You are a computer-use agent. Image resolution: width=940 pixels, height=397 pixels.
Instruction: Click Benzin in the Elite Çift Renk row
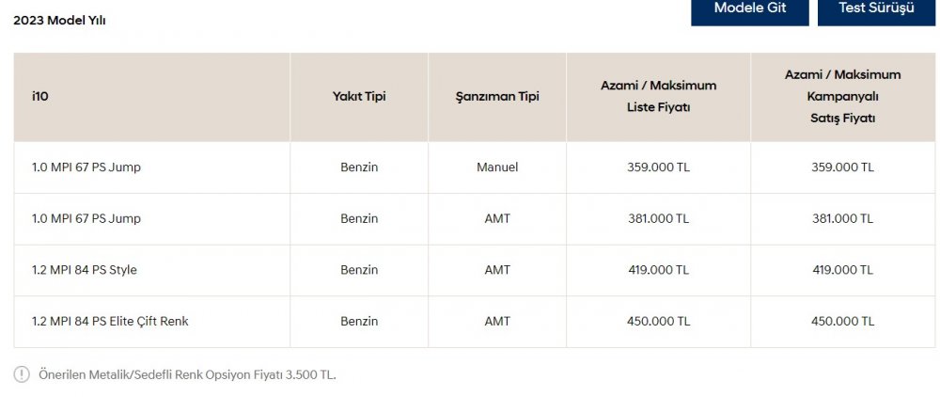pyautogui.click(x=359, y=322)
